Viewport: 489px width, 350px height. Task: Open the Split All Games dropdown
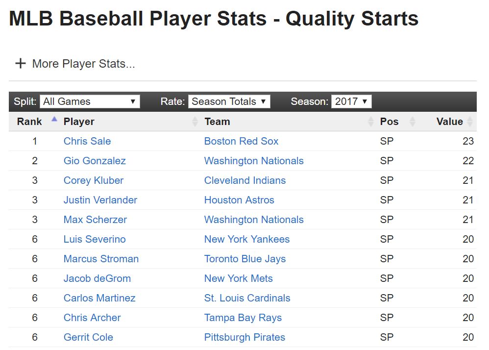pos(90,101)
